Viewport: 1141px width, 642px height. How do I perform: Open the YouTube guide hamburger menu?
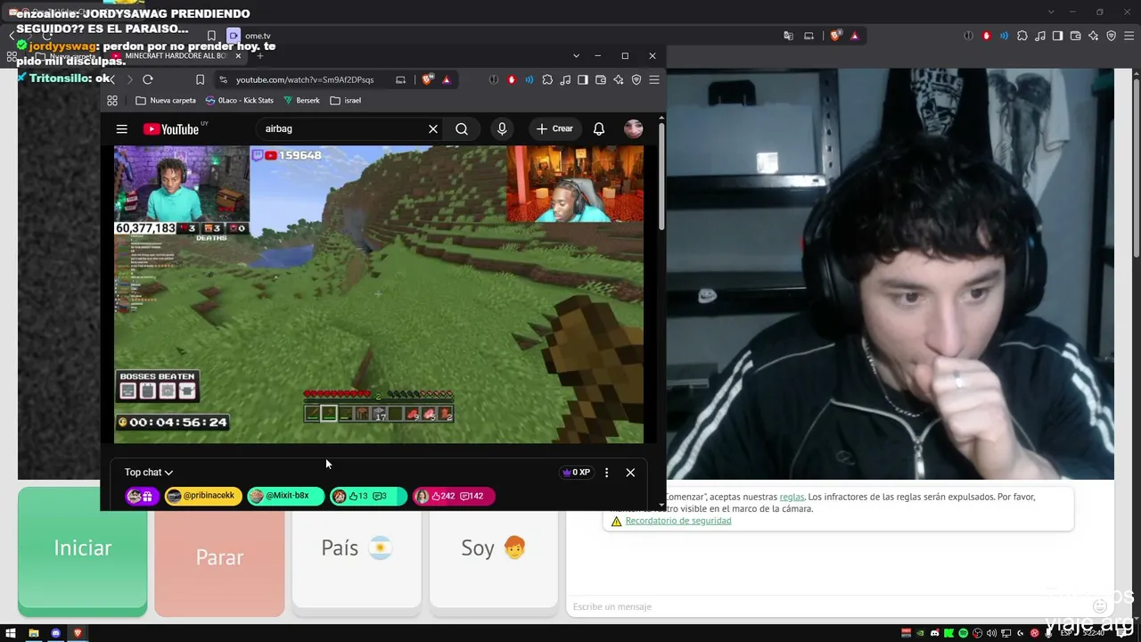click(121, 129)
